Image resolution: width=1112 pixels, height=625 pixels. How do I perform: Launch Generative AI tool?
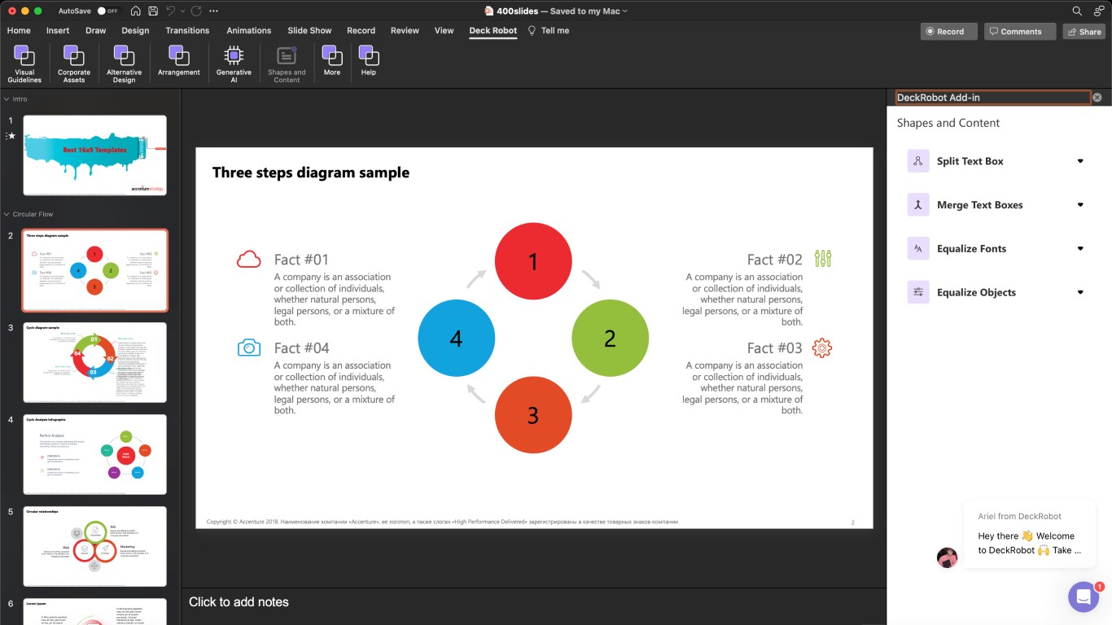point(234,63)
